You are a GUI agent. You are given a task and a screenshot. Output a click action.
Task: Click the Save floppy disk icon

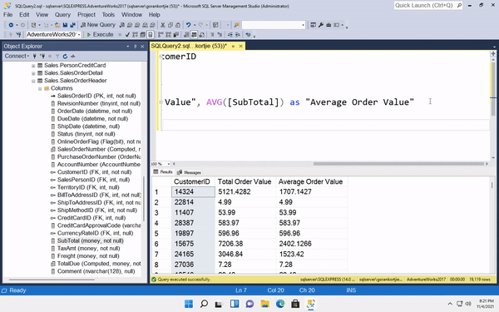65,25
